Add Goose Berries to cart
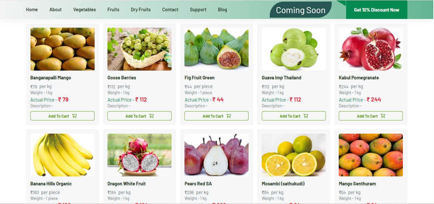This screenshot has height=204, width=434. point(140,116)
